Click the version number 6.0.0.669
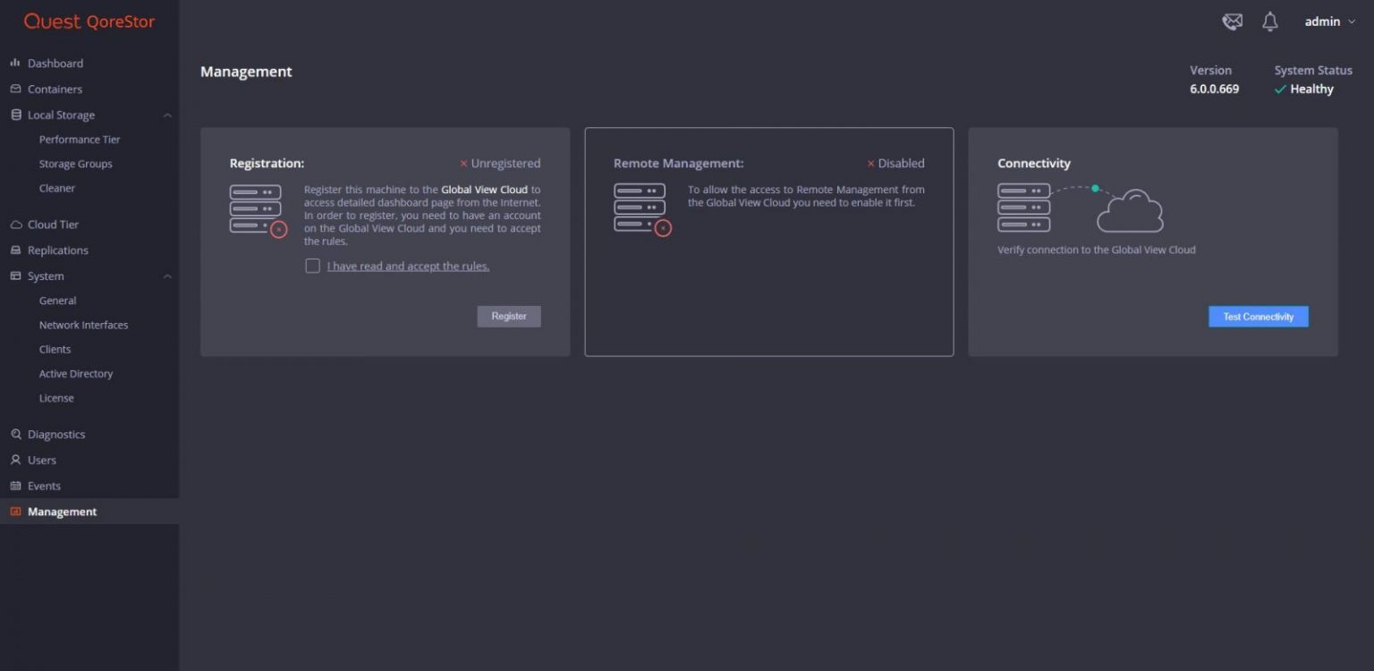The height and width of the screenshot is (671, 1374). coord(1214,89)
